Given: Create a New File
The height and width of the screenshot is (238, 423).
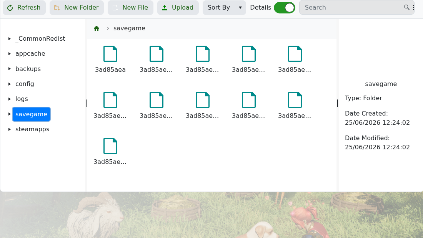Looking at the screenshot, I should coord(131,8).
